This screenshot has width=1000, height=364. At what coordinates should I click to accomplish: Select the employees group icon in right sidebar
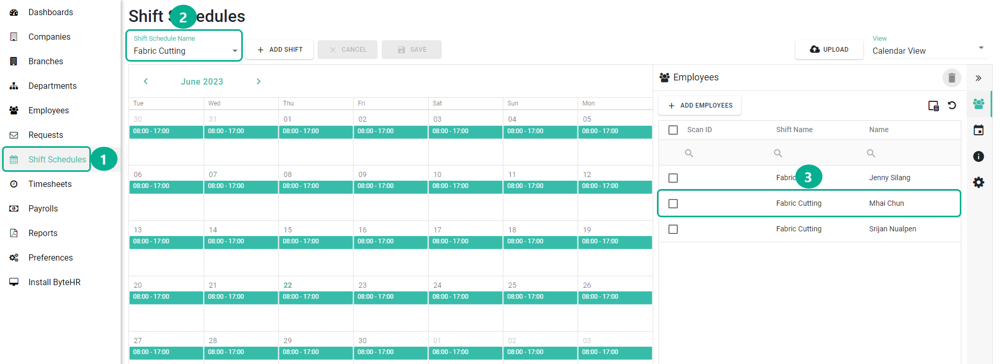click(x=979, y=104)
